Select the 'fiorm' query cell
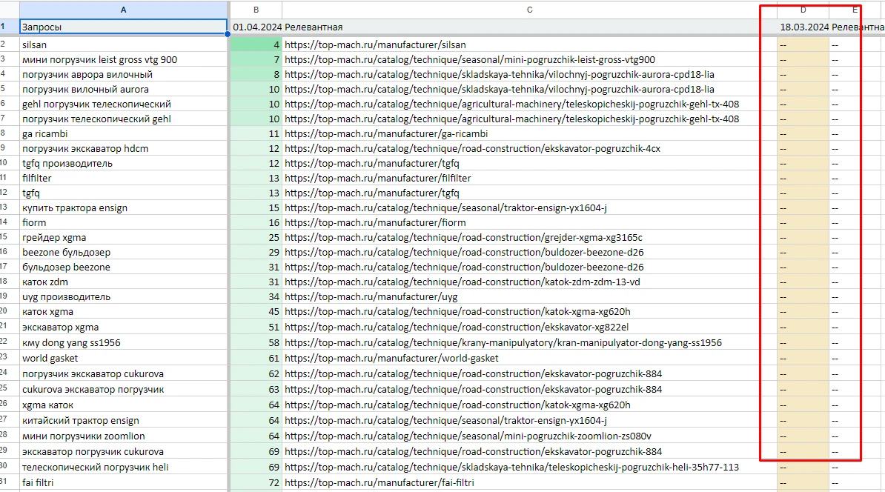 click(x=123, y=222)
